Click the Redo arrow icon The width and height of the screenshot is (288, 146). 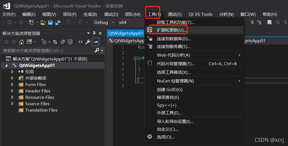click(81, 22)
